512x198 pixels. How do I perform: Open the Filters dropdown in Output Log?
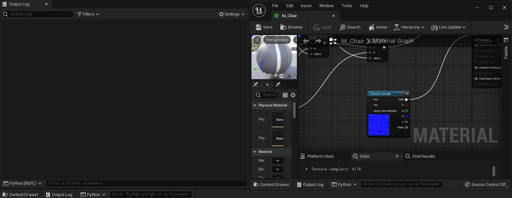[88, 14]
